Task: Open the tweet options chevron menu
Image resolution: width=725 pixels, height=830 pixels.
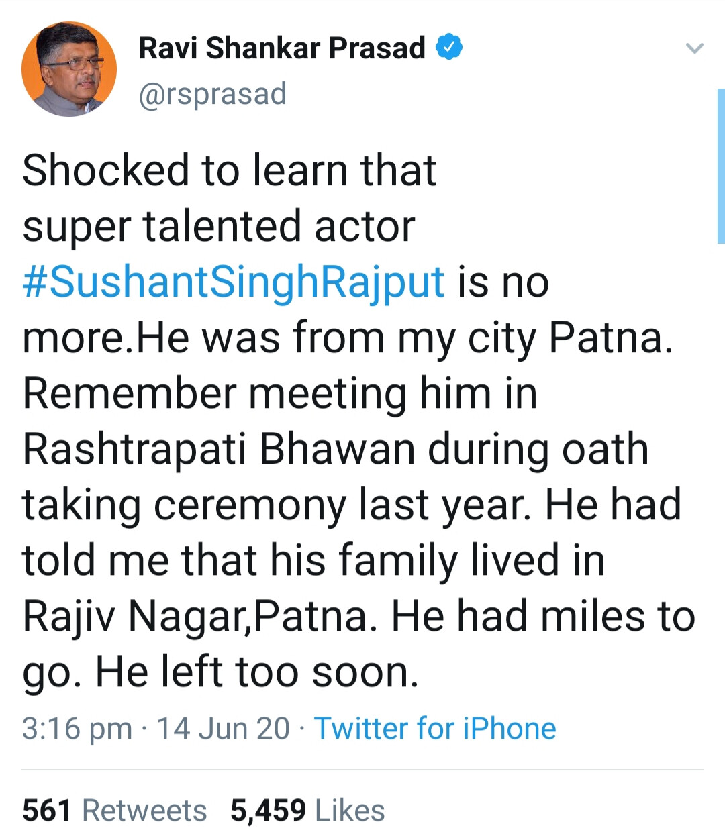Action: click(694, 48)
